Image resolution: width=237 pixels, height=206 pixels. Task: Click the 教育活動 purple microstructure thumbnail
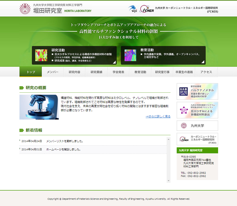pyautogui.click(x=130, y=55)
